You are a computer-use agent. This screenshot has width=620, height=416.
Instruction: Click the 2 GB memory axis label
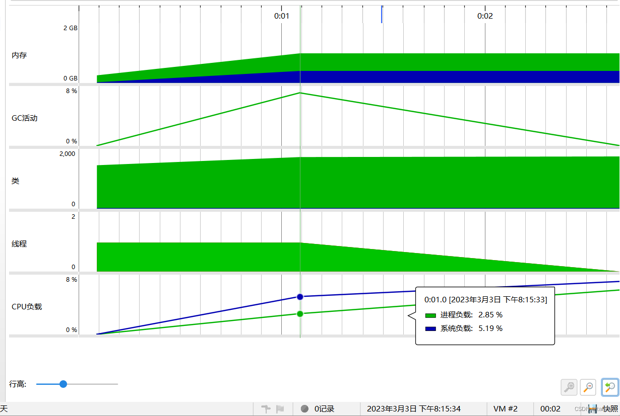[x=70, y=28]
